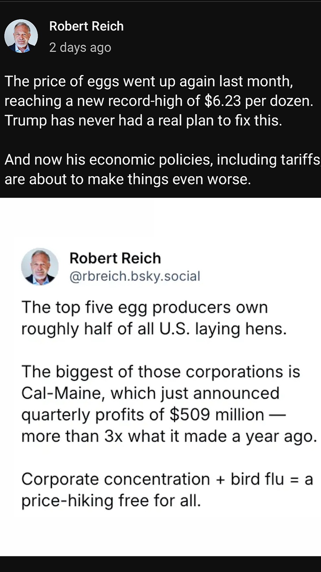Viewport: 321px width, 572px height.
Task: Click "Trump has never had a real plan" sentence
Action: coord(143,120)
